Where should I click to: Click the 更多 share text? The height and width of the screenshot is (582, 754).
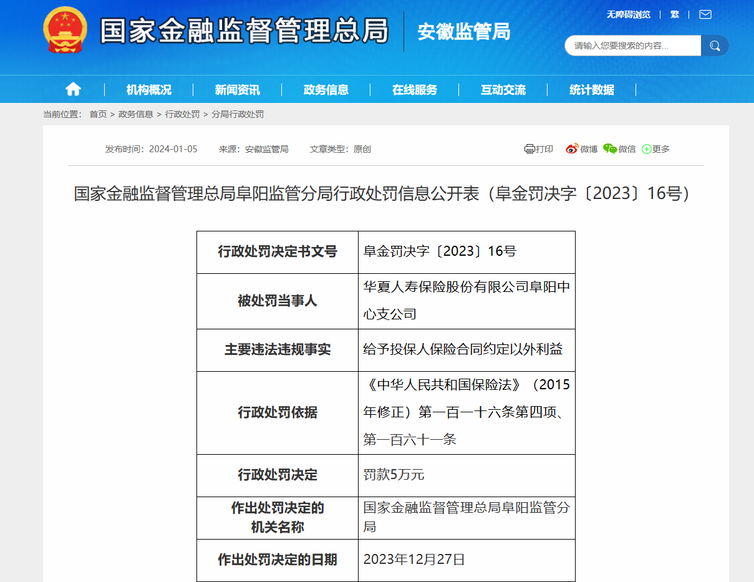pos(660,149)
